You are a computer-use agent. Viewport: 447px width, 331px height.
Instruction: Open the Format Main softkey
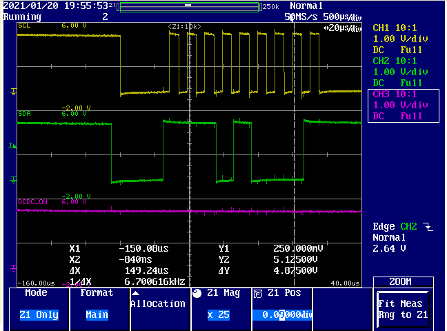[99, 309]
